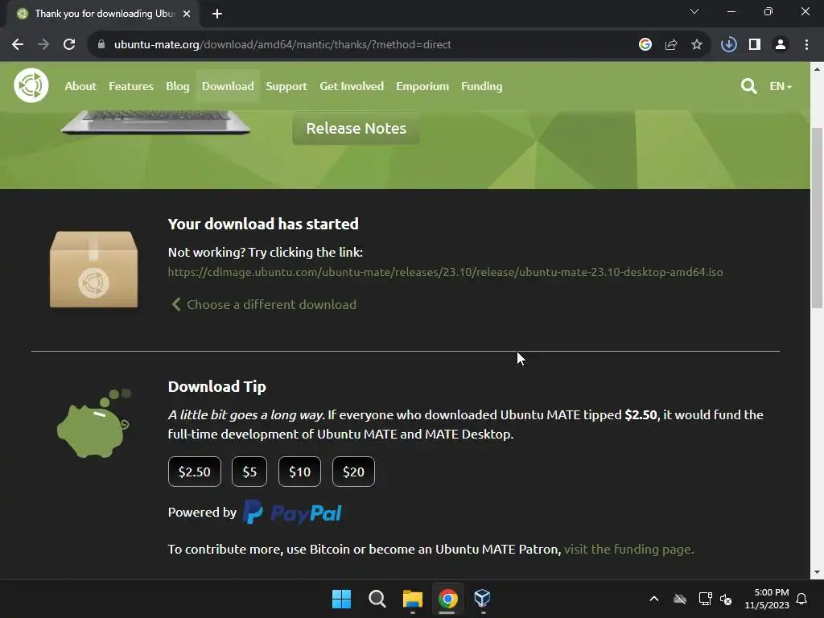Open network tray icon
The width and height of the screenshot is (824, 618).
pyautogui.click(x=705, y=599)
